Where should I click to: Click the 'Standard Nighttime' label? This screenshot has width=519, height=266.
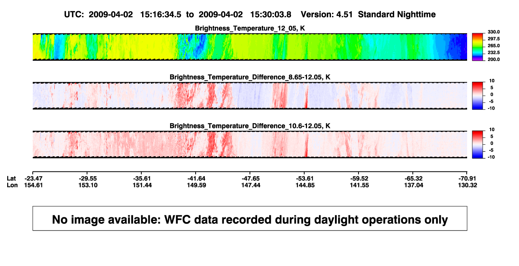[x=397, y=14]
